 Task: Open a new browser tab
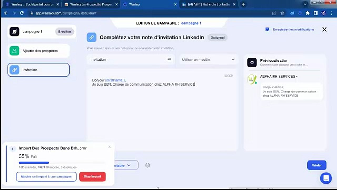pos(244,4)
